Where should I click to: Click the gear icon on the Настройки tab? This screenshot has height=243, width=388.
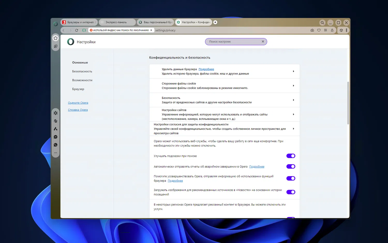pyautogui.click(x=178, y=22)
